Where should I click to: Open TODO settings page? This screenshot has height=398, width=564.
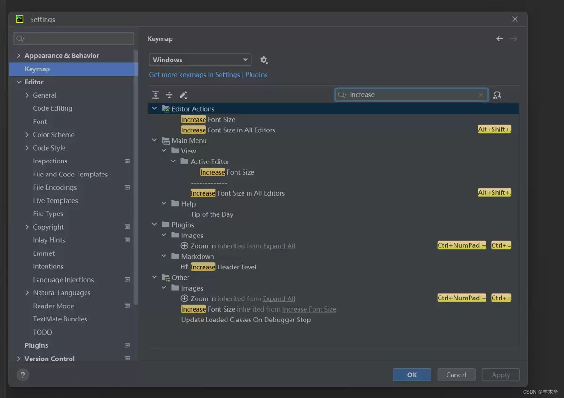click(42, 332)
